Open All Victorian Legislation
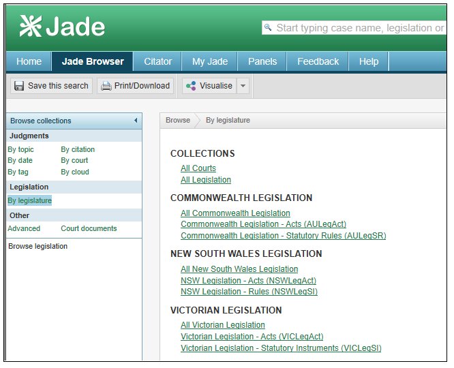 [x=223, y=325]
